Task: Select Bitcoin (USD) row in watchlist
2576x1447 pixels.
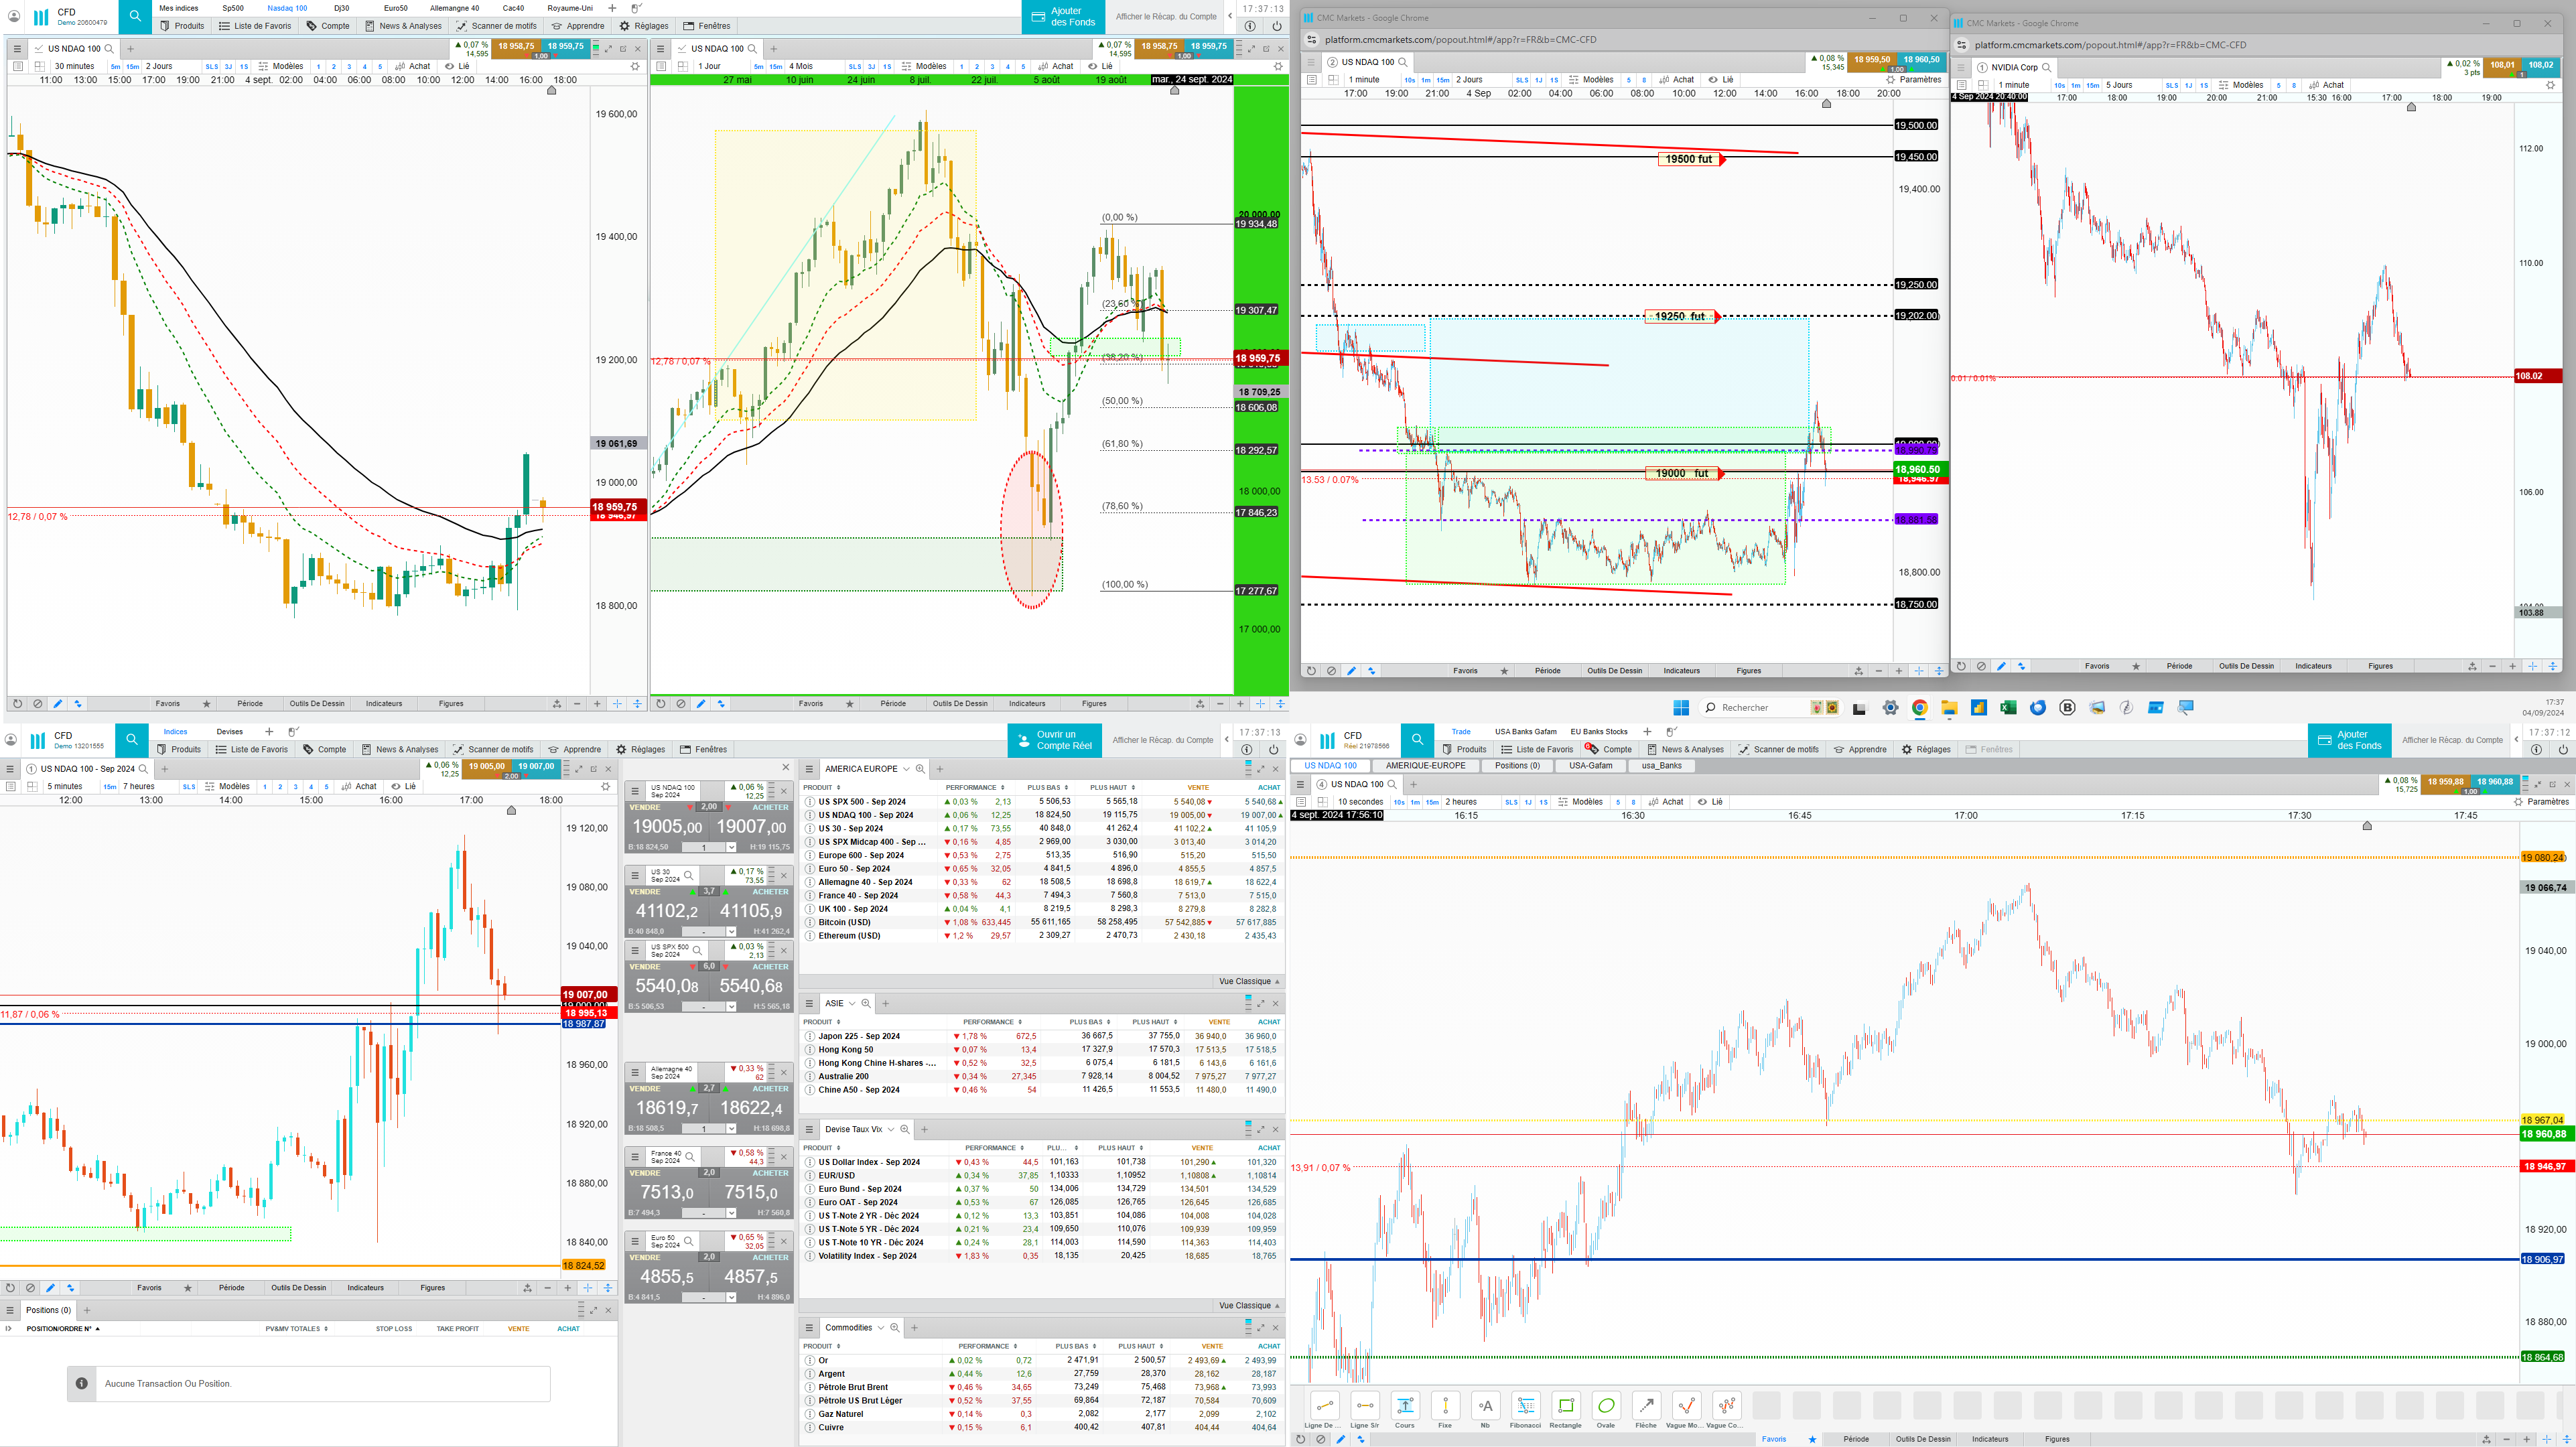Action: pyautogui.click(x=844, y=922)
